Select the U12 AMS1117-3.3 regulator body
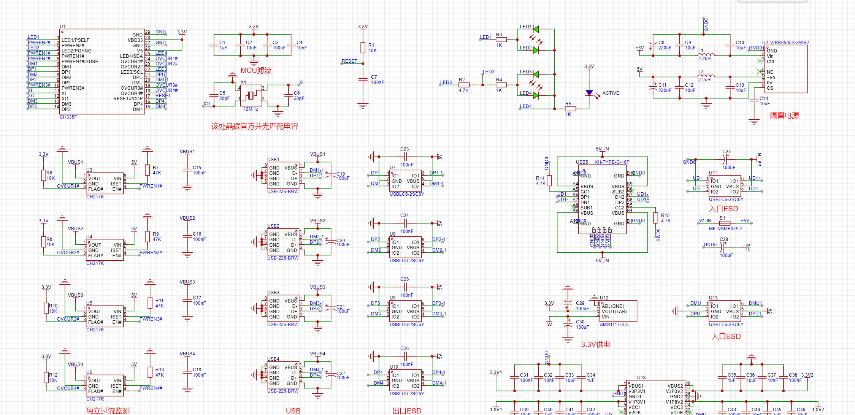This screenshot has width=855, height=415. pos(619,311)
